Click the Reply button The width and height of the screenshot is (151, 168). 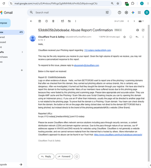[x=46, y=157]
